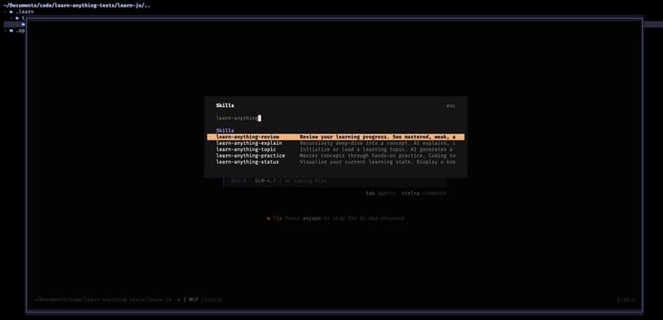The image size is (663, 320).
Task: Click the 'Skills' dialog title
Action: tap(225, 105)
